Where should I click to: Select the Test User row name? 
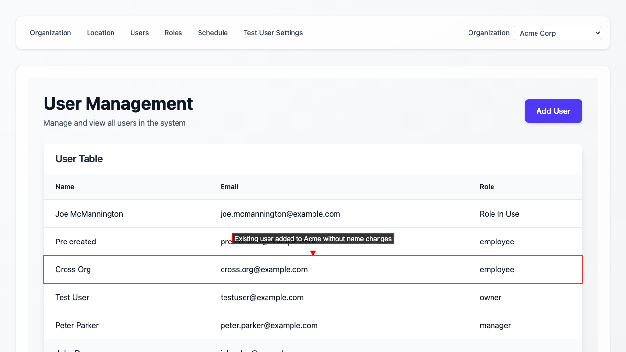(x=72, y=297)
